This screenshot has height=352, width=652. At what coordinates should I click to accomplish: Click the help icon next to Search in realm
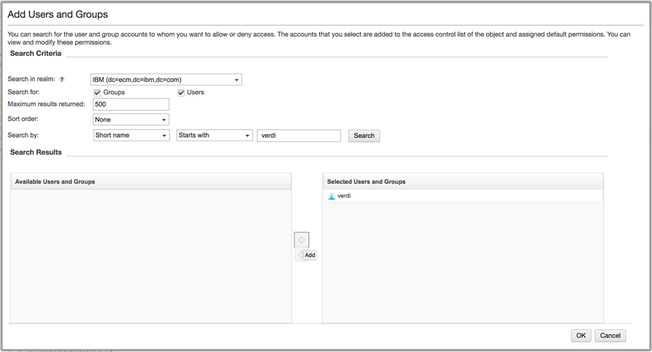coord(61,79)
